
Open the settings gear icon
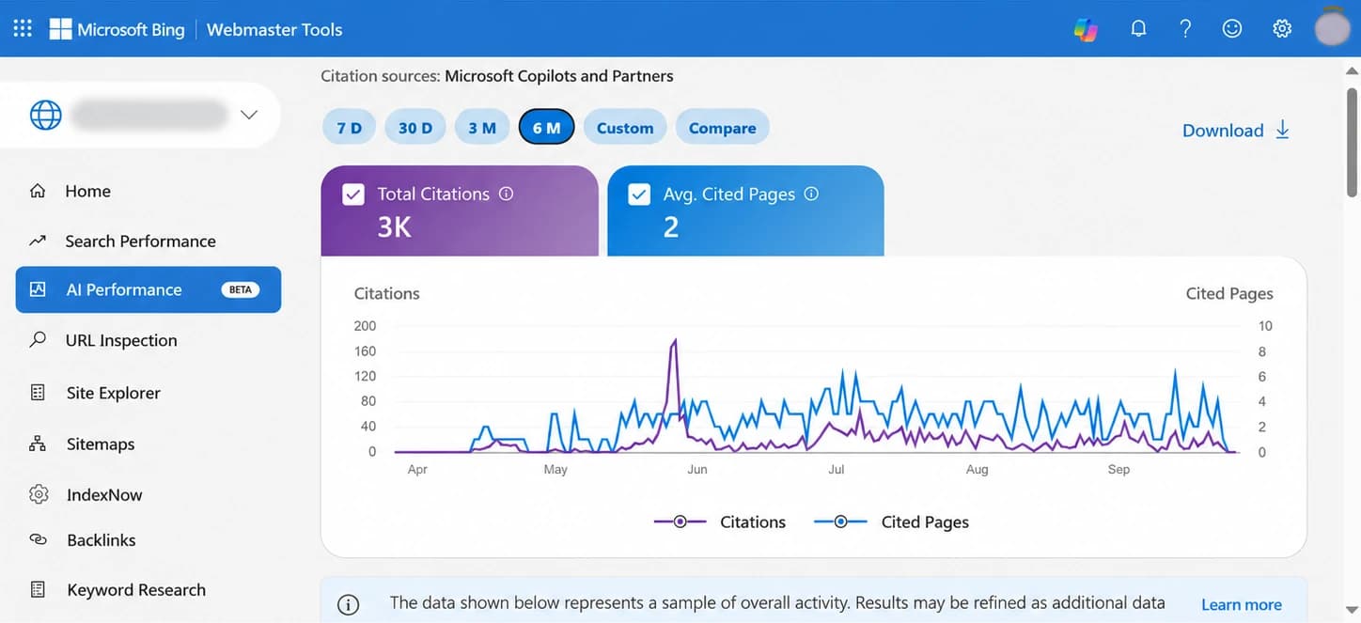pos(1282,29)
